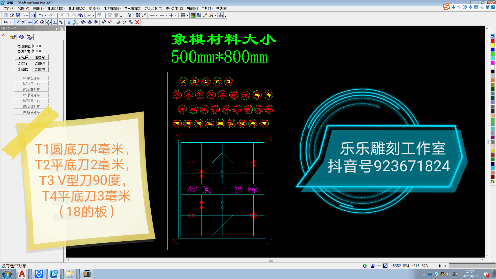Screen dimensions: 496x279
Task: Click the Open file folder icon
Action: point(12,15)
